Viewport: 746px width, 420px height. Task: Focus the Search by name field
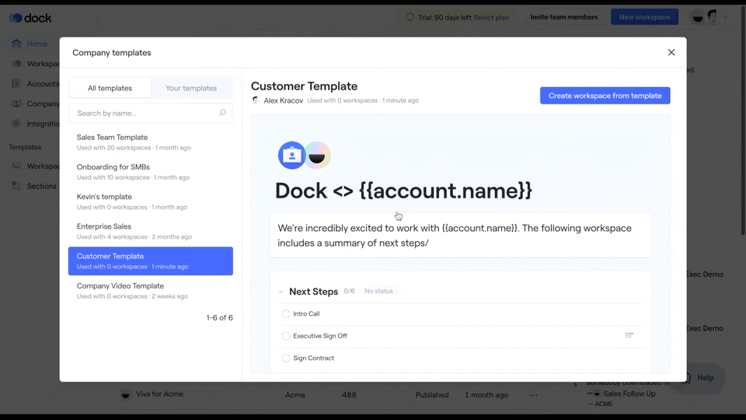150,114
